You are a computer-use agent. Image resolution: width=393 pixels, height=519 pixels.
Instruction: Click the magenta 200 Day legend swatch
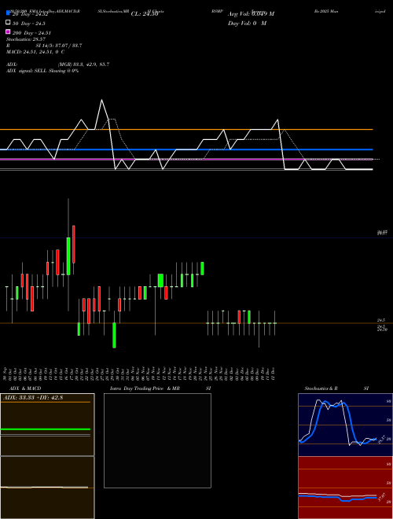click(8, 31)
